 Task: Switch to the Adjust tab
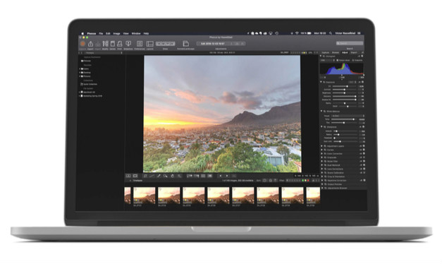pyautogui.click(x=345, y=52)
